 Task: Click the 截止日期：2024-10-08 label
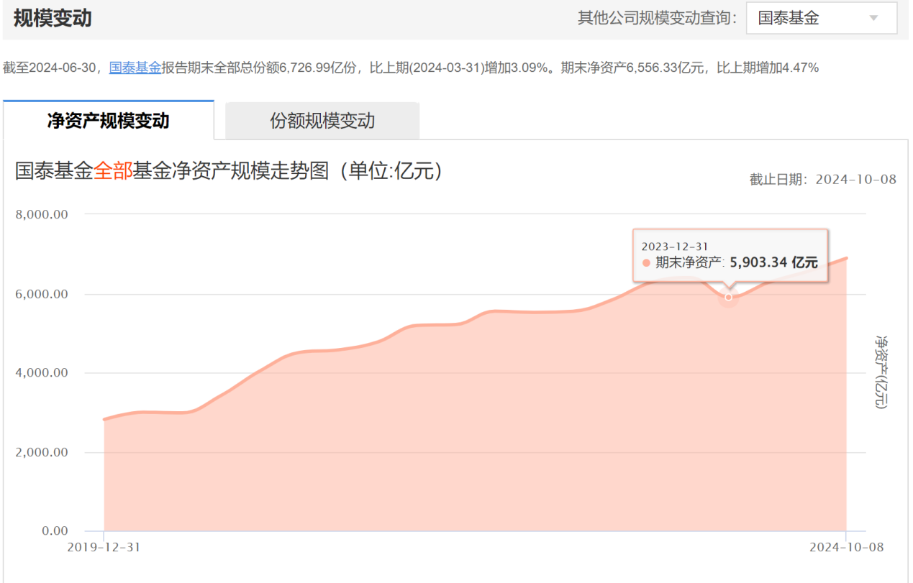point(823,180)
